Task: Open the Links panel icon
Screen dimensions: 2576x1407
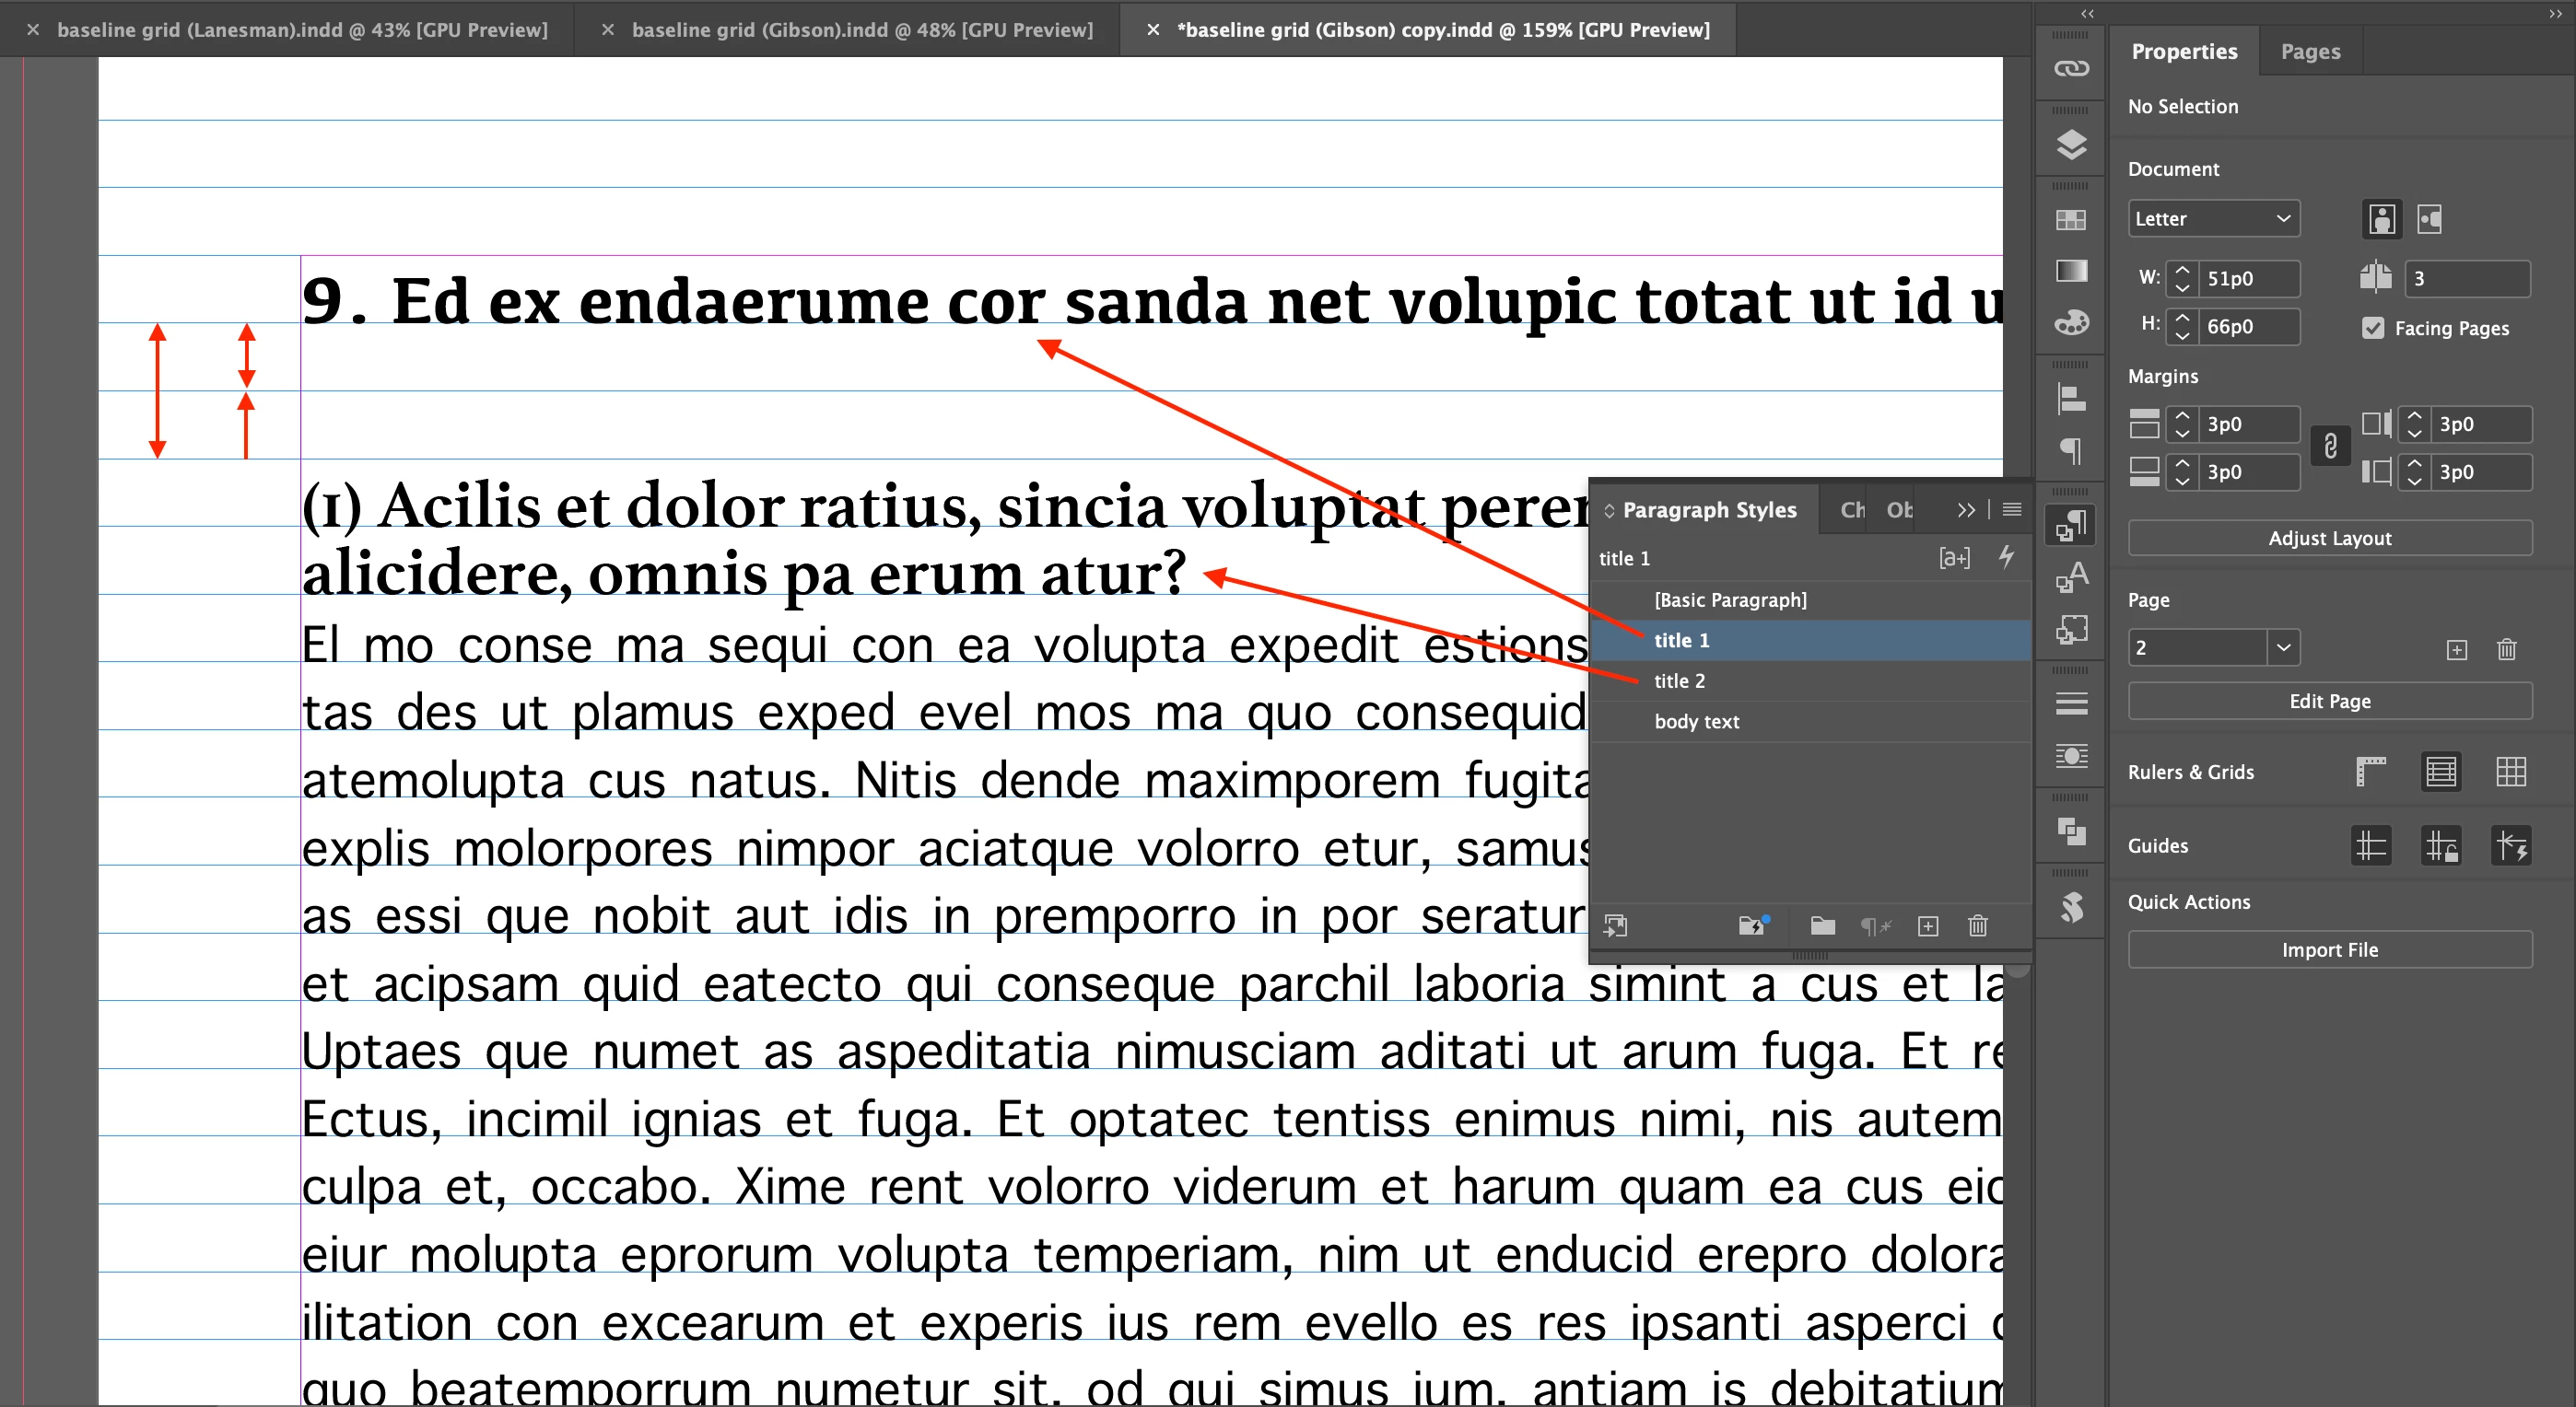Action: [2071, 69]
